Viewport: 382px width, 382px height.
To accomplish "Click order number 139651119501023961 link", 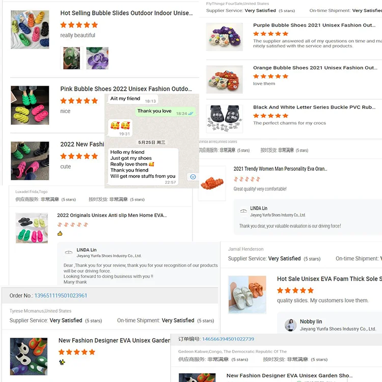I will tap(61, 295).
